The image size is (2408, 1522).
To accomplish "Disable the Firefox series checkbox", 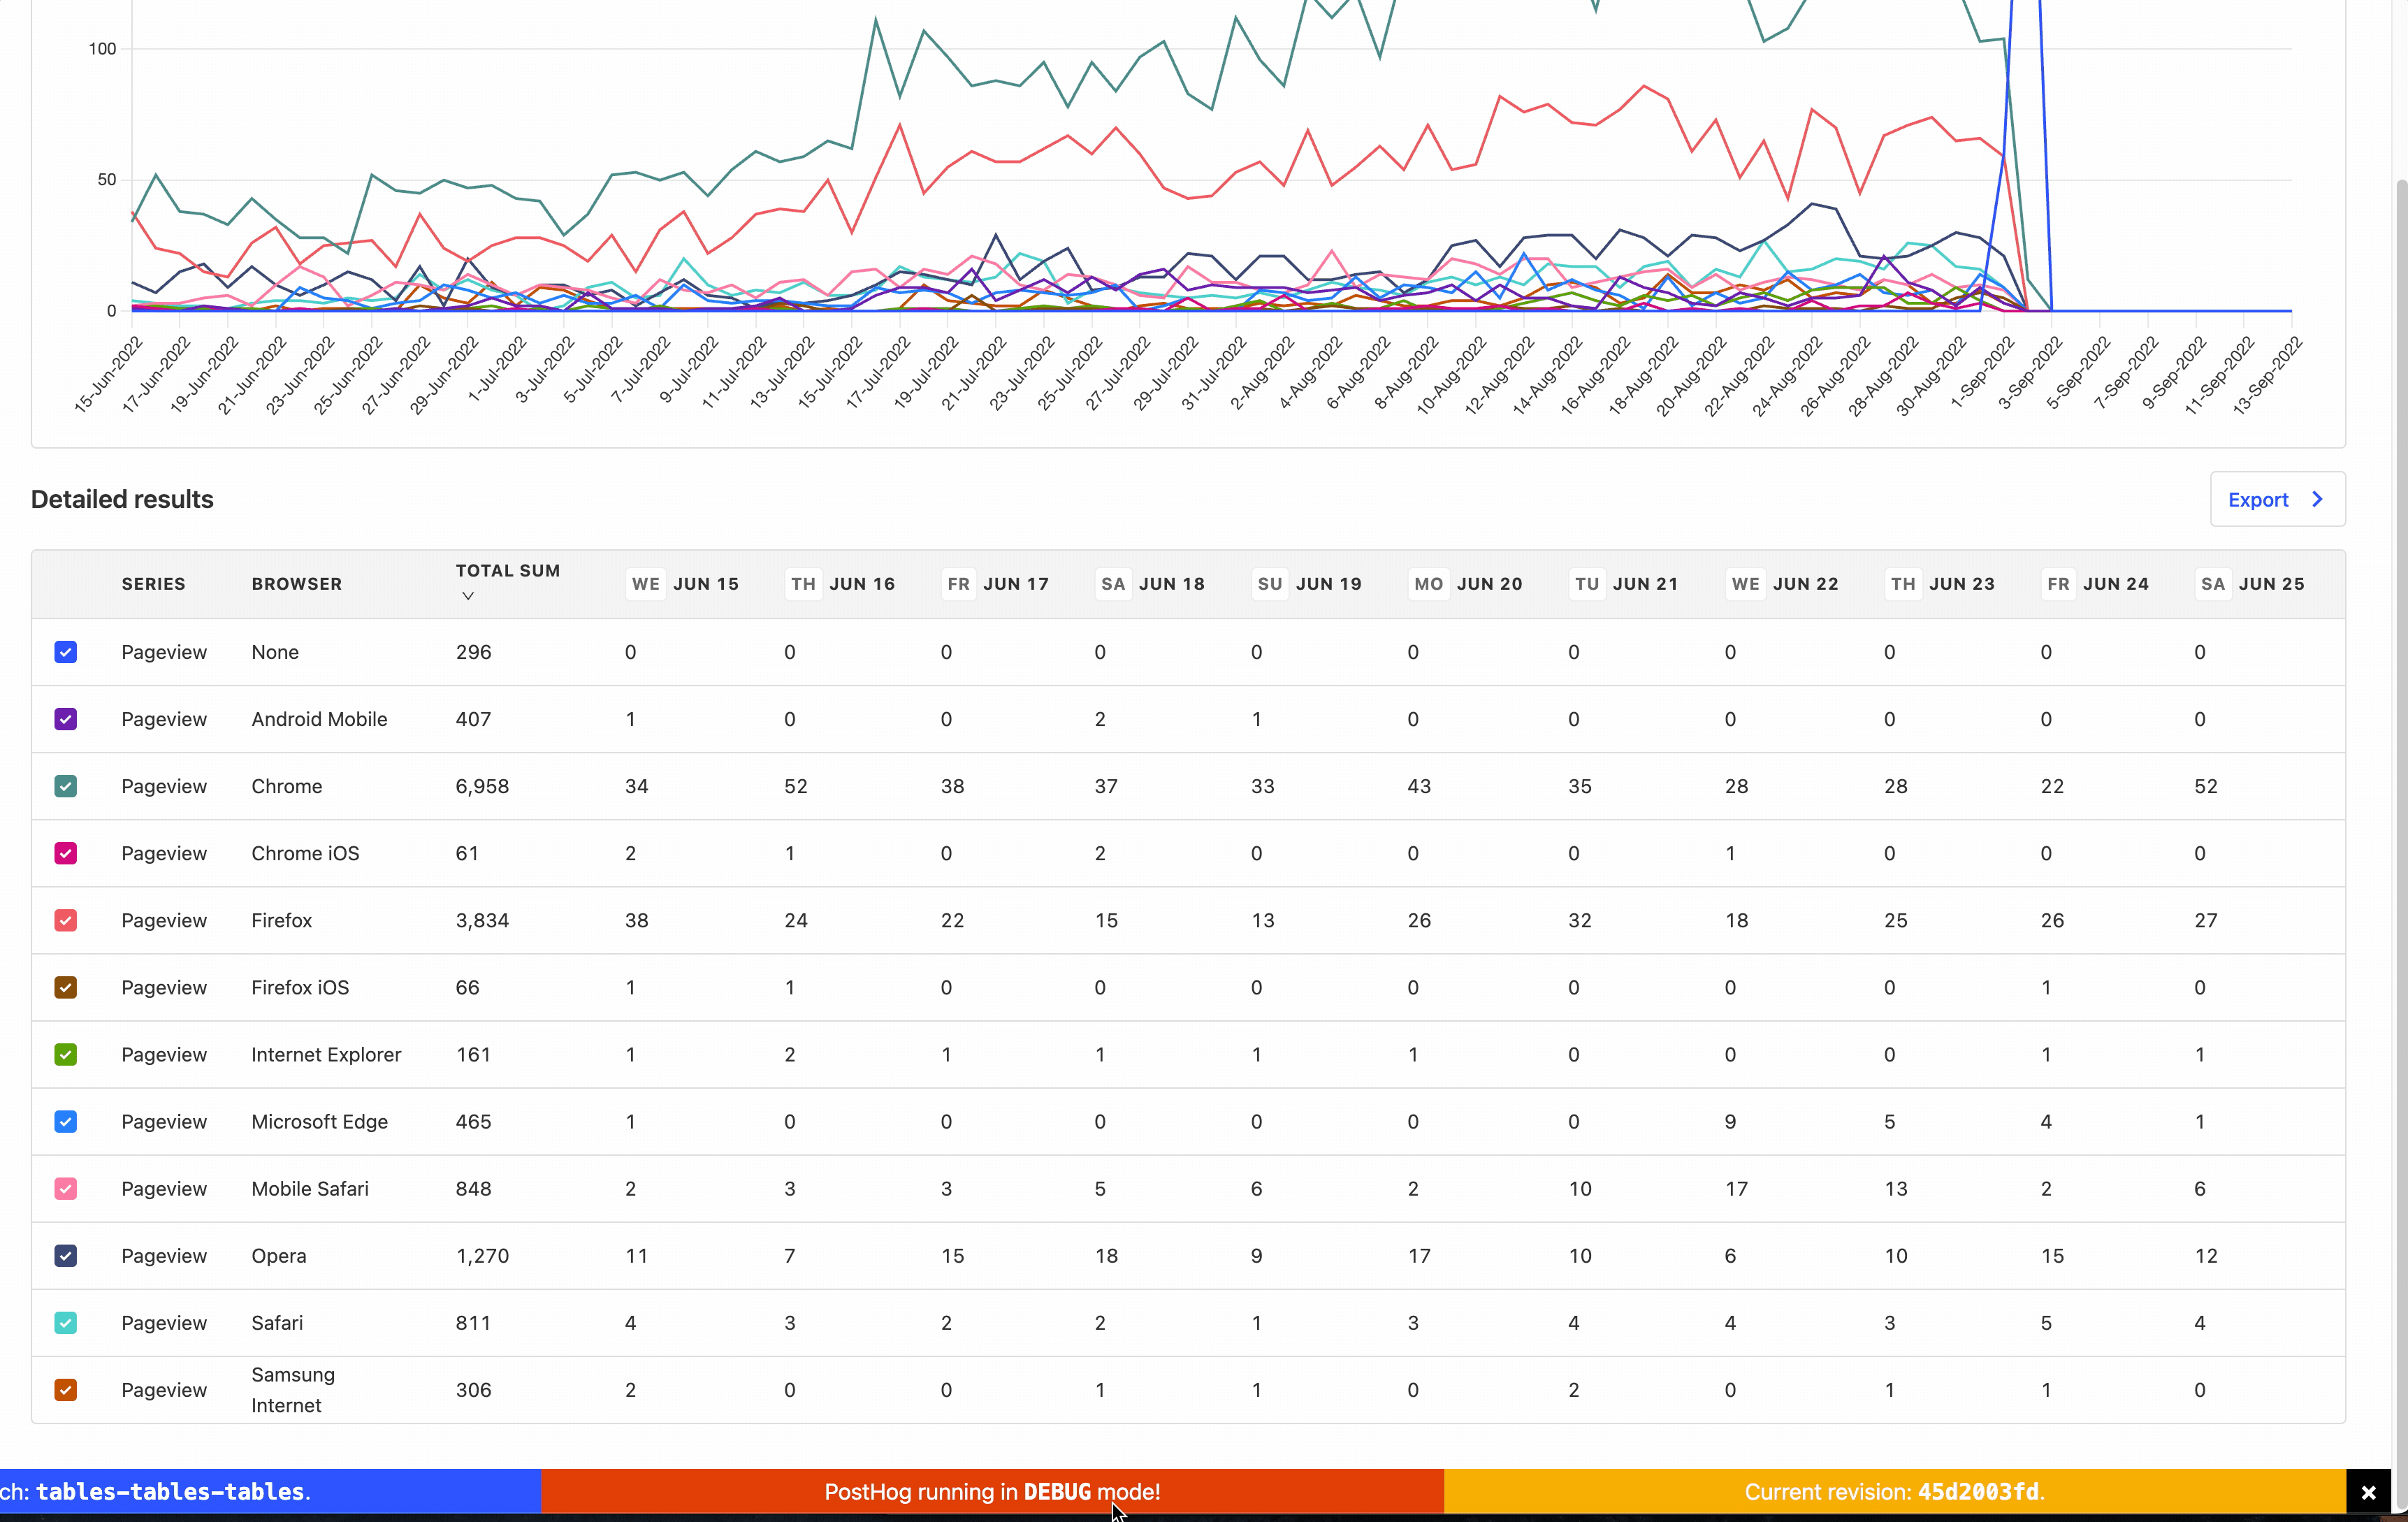I will 66,920.
